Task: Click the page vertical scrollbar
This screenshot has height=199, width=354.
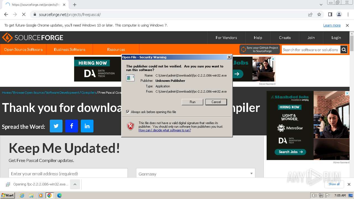Action: coord(352,44)
